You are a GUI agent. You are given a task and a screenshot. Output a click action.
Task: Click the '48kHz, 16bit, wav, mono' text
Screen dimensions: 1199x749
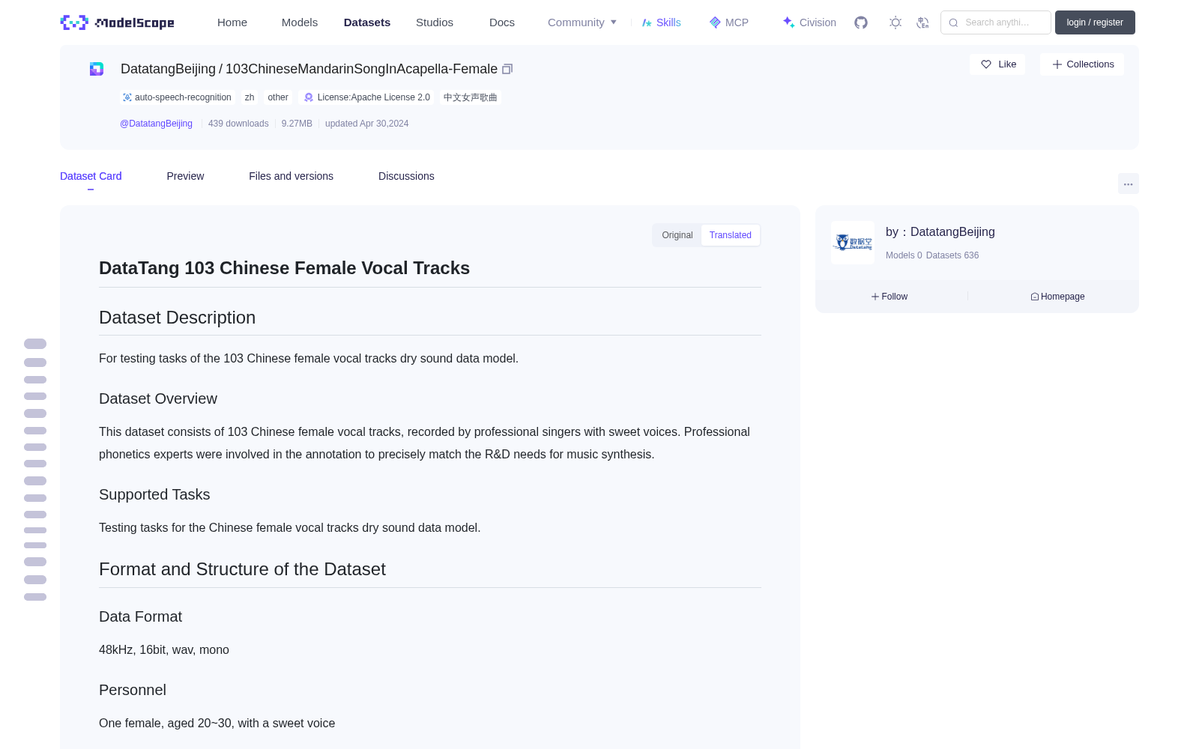click(x=164, y=650)
